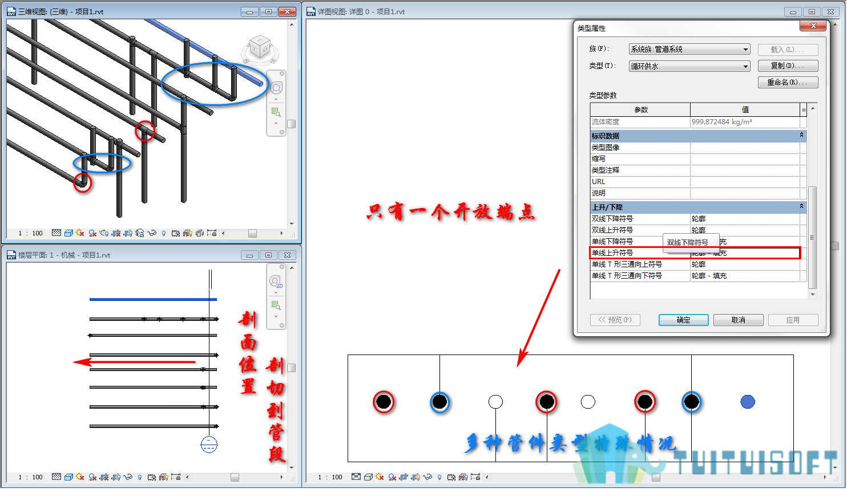This screenshot has height=489, width=847.
Task: Click the type parameters vertical scrollbar
Action: [813, 237]
